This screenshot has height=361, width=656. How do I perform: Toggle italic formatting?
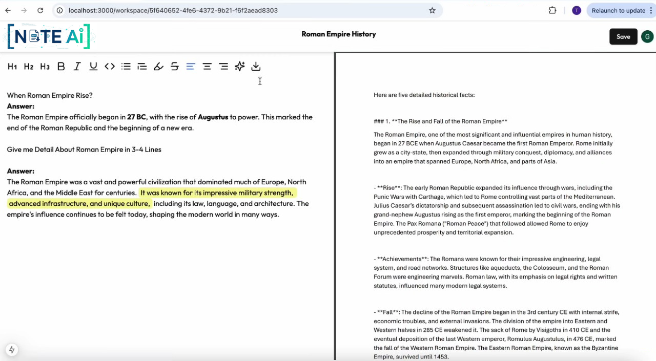[x=77, y=67]
